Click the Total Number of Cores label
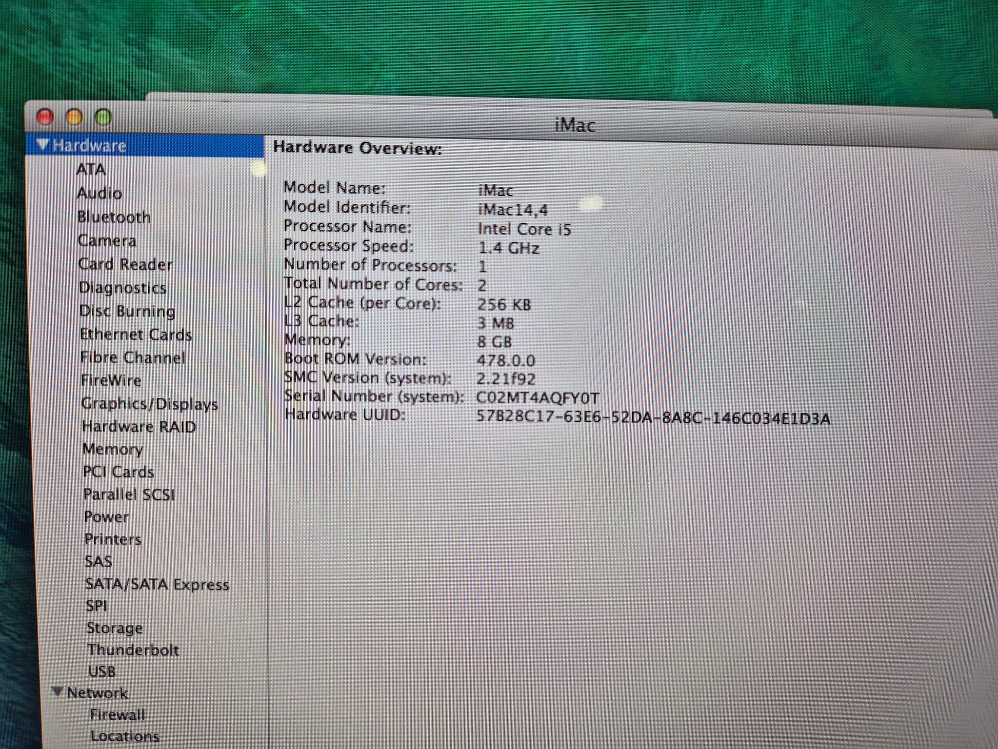The height and width of the screenshot is (749, 998). pos(373,284)
